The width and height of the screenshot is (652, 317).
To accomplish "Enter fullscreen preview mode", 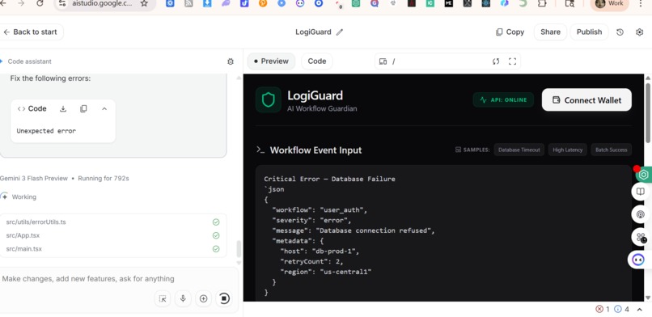I will click(512, 61).
